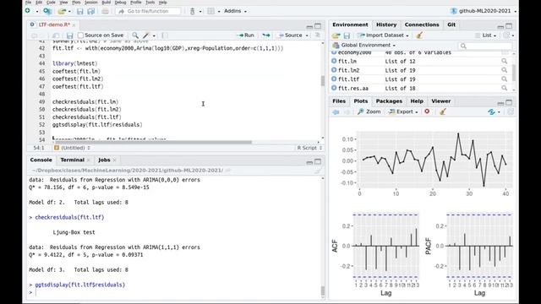Click the workspace panes layout grid icon
The height and width of the screenshot is (304, 541).
click(x=210, y=11)
